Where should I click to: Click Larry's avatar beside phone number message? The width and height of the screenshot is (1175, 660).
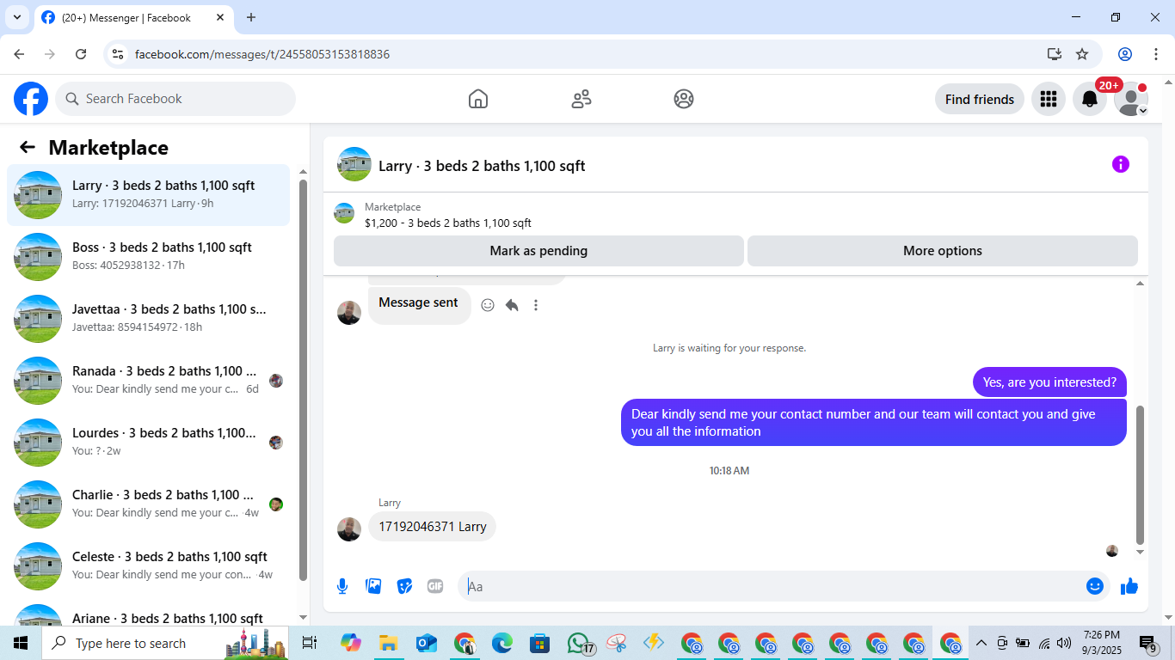(x=349, y=529)
